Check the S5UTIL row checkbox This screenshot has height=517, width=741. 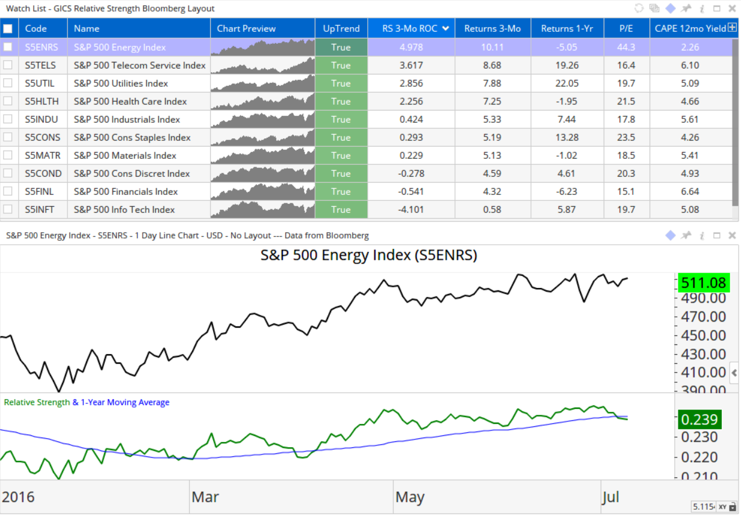(8, 83)
